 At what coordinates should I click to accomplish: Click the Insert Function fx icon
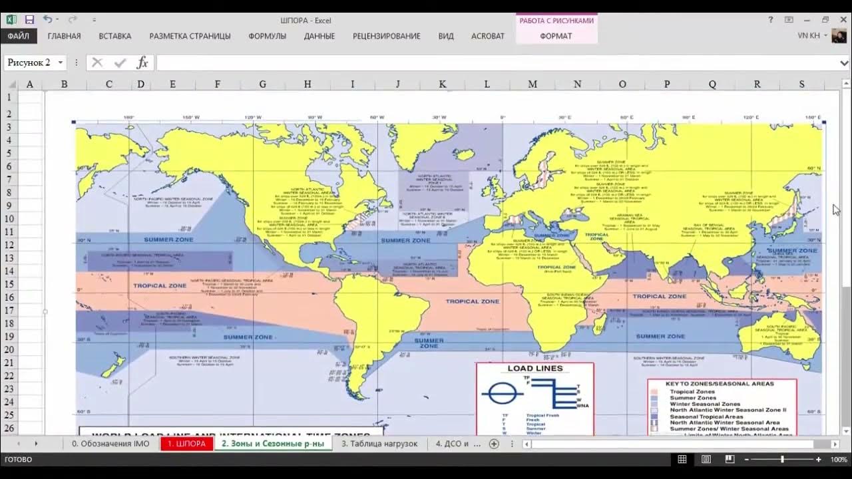142,63
